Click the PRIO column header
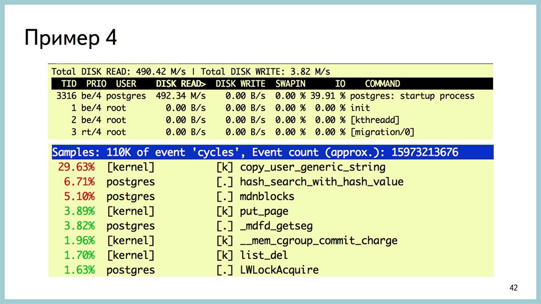This screenshot has width=541, height=304. point(96,84)
